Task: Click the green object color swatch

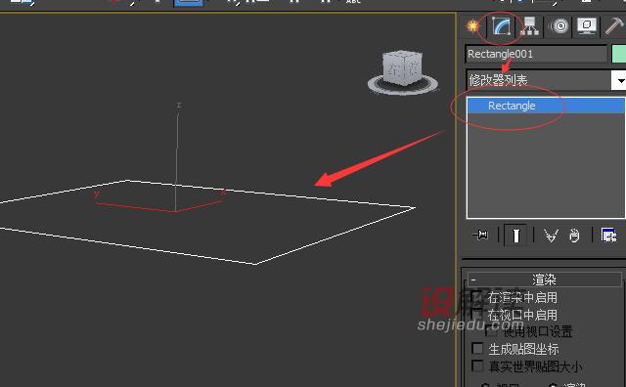Action: [x=619, y=54]
